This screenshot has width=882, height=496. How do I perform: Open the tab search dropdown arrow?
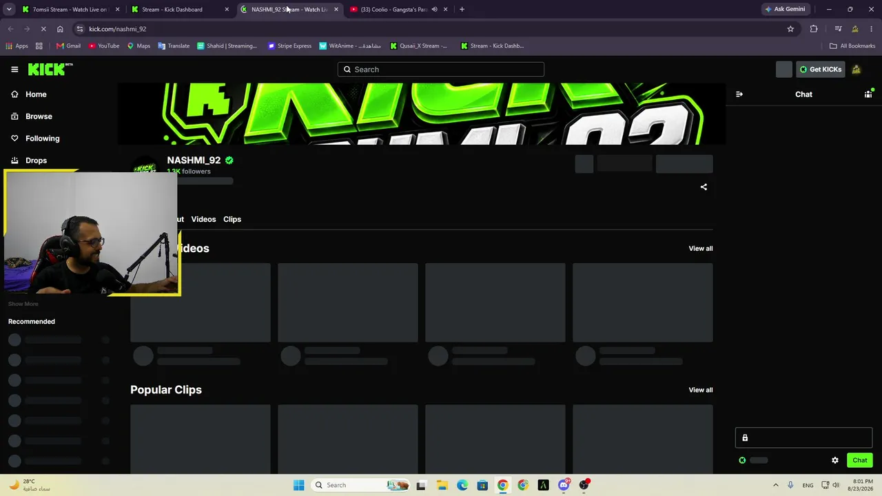pyautogui.click(x=9, y=10)
